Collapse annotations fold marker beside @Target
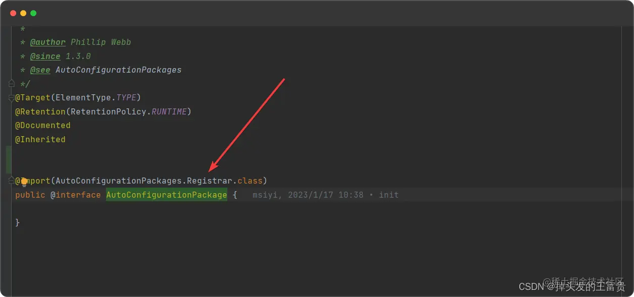 pyautogui.click(x=12, y=98)
